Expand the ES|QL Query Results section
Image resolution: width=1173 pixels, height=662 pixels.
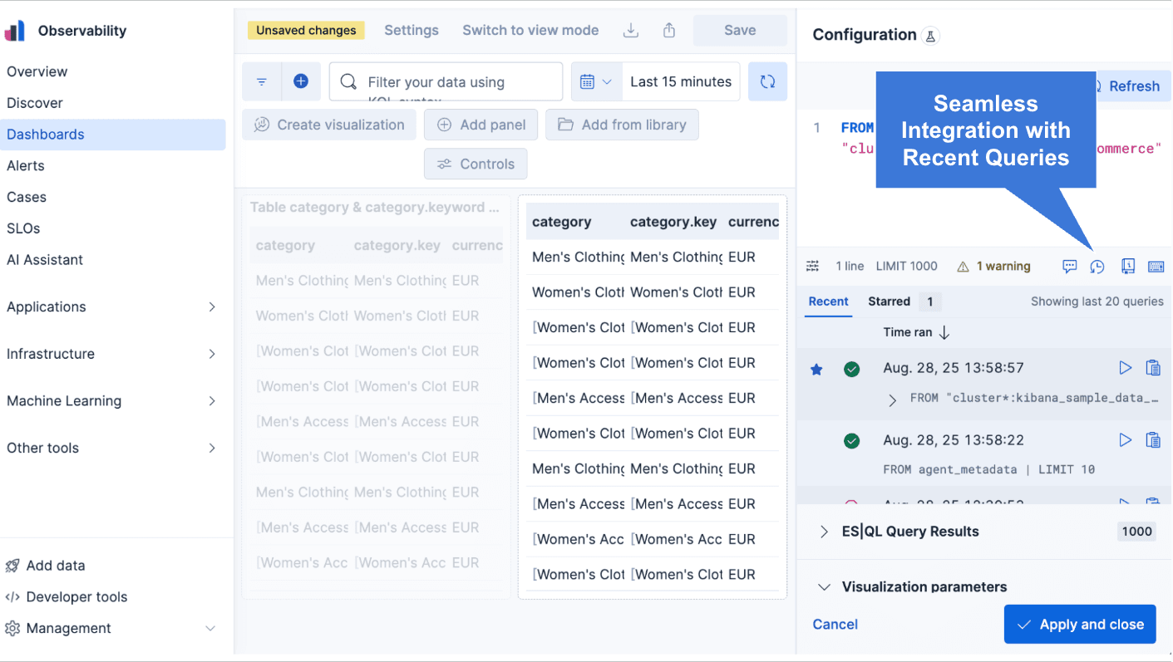coord(826,532)
